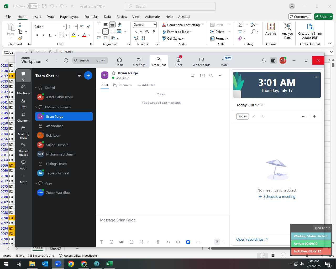This screenshot has width=336, height=269.
Task: Click Zoom search box
Action: coord(90,60)
